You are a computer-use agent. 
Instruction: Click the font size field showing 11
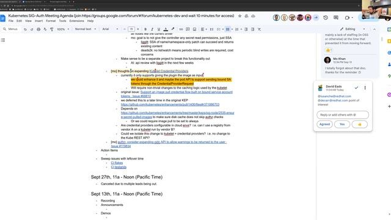[x=131, y=29]
